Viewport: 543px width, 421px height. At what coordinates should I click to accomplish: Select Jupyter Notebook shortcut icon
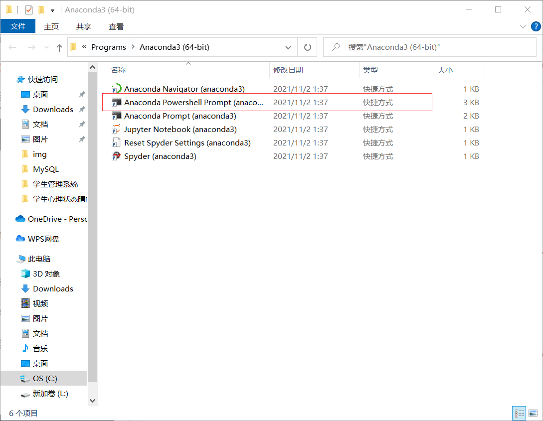[x=116, y=129]
